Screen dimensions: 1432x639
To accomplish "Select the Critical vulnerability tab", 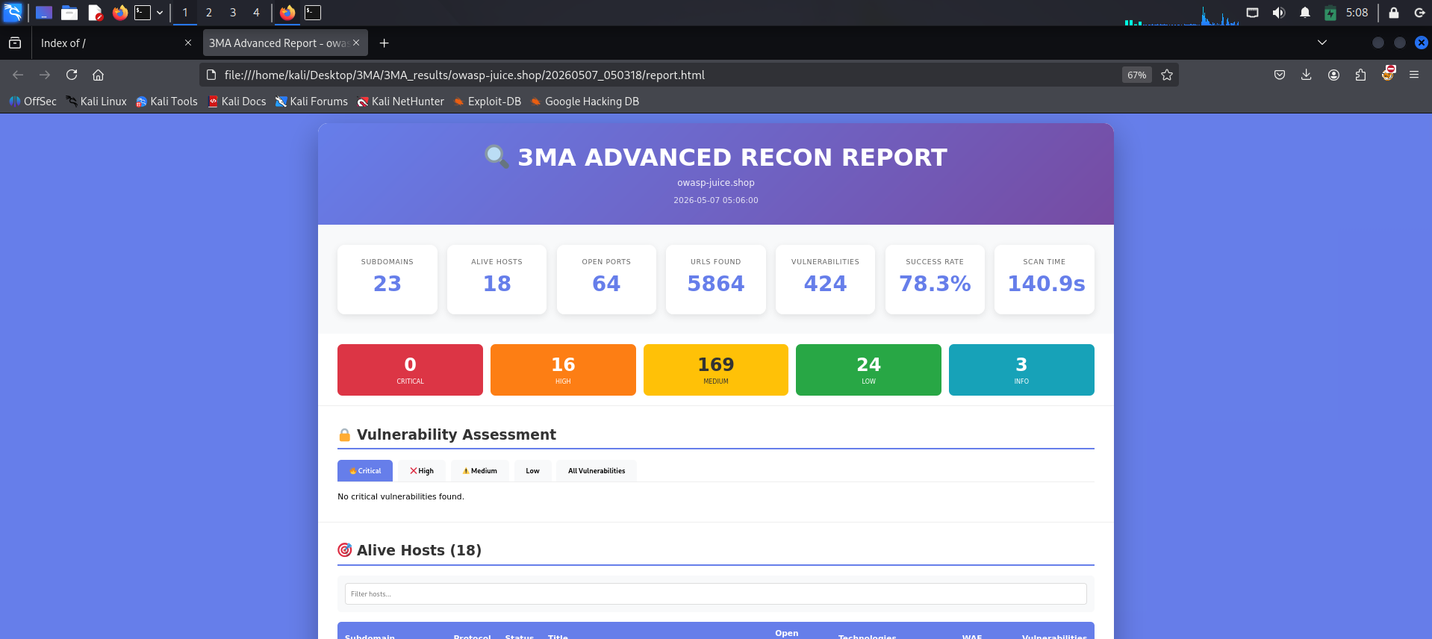I will click(365, 471).
